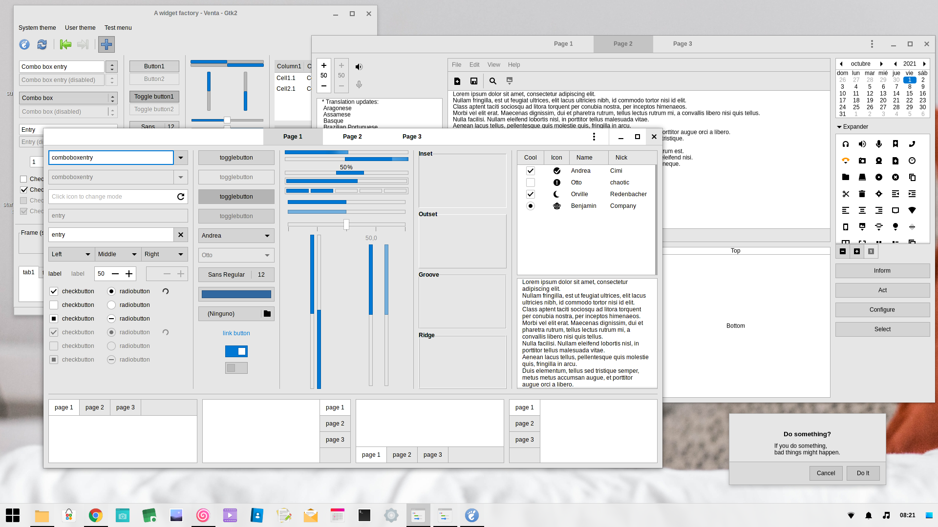
Task: Select the second unselected radiobutton
Action: coord(111,305)
